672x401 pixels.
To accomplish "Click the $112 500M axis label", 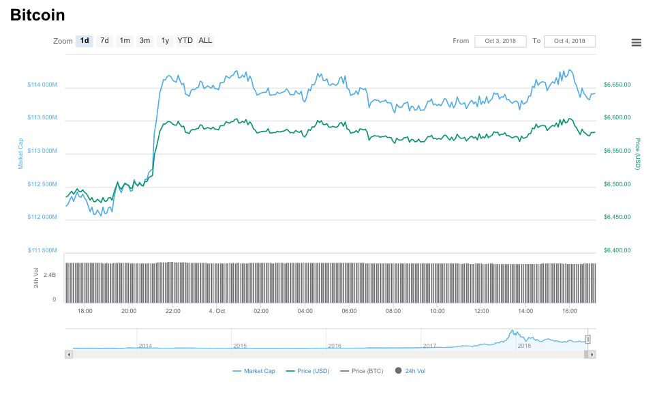I will click(x=42, y=184).
